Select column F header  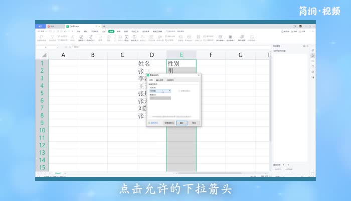point(211,55)
